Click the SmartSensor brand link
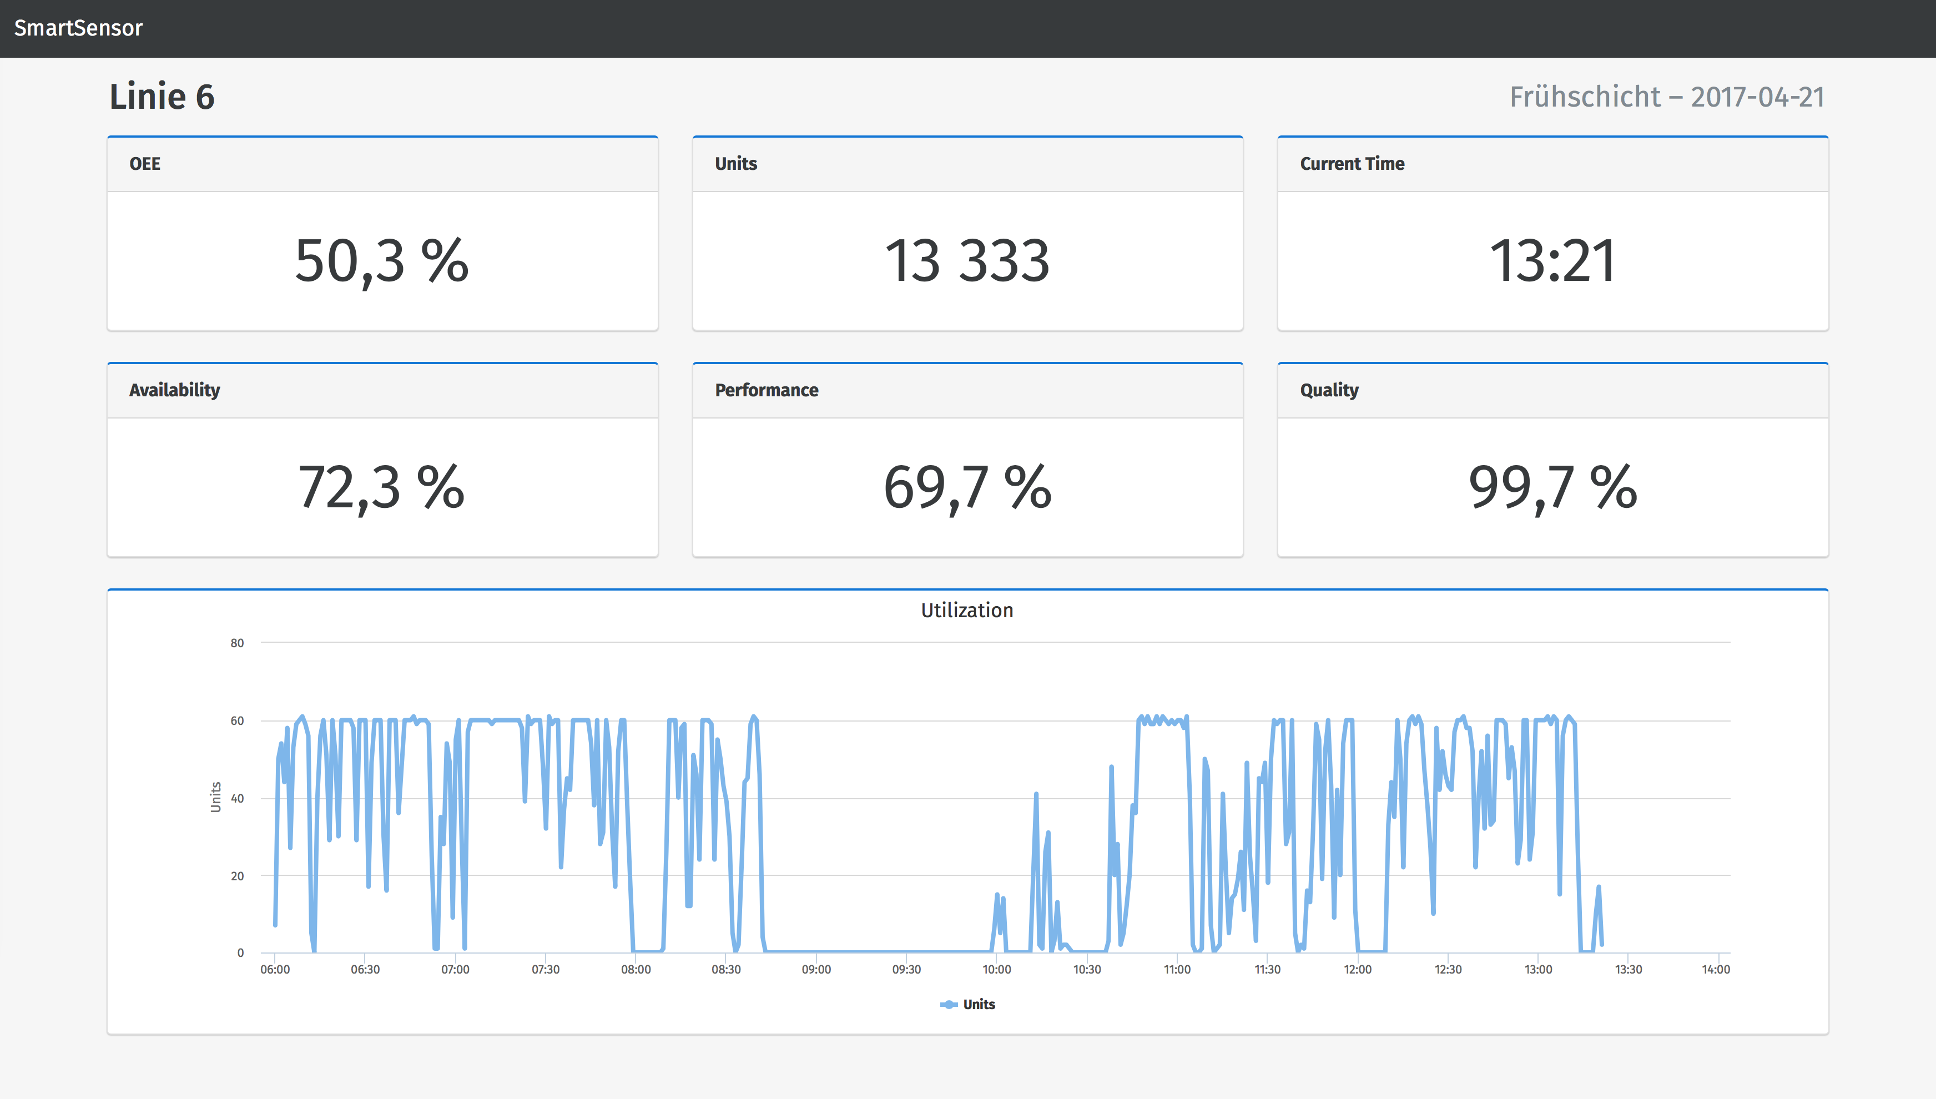 [x=78, y=28]
